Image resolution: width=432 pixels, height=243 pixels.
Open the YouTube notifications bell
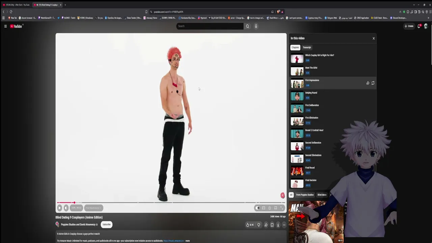[419, 26]
